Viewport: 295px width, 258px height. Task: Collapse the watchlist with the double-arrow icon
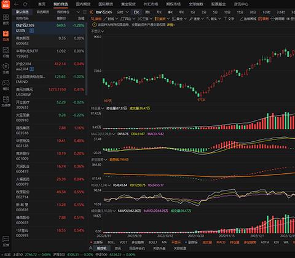(x=91, y=12)
